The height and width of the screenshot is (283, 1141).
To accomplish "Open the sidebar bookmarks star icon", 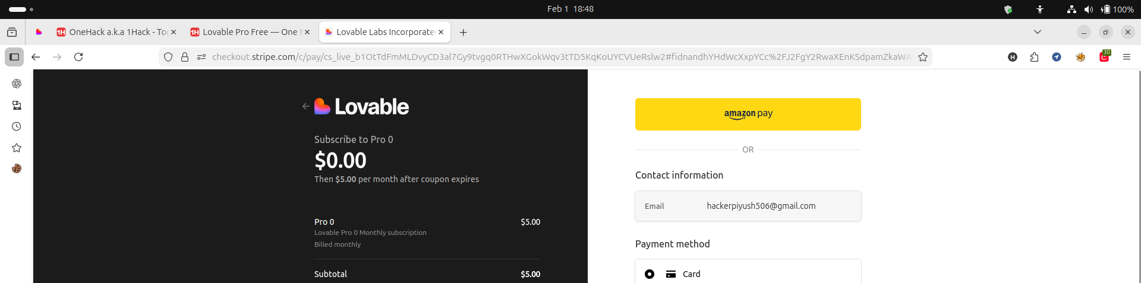I will click(x=17, y=148).
